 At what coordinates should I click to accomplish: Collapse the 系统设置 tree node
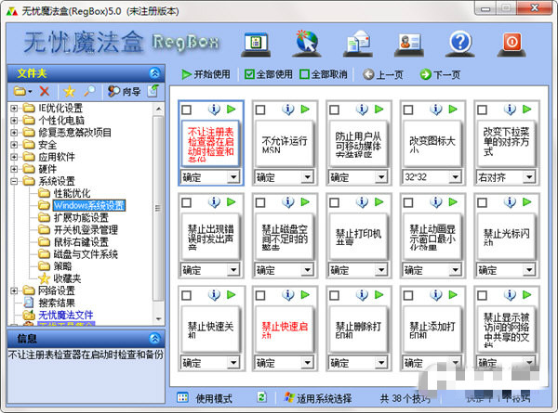point(14,181)
